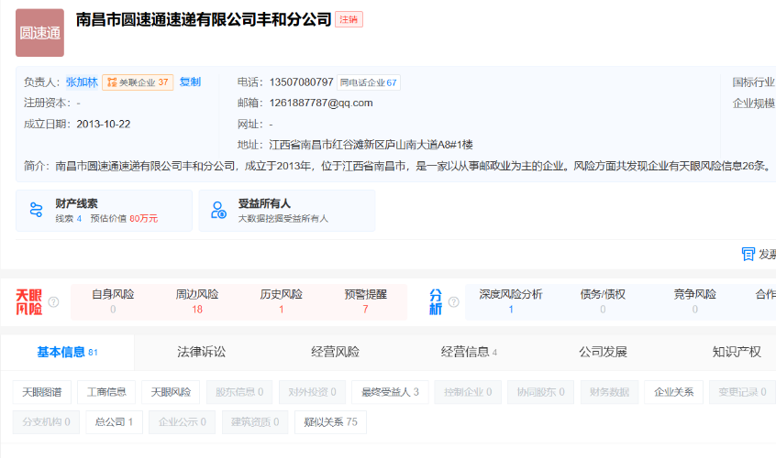Click the 预估价值 80万元 value
This screenshot has width=776, height=458.
124,218
